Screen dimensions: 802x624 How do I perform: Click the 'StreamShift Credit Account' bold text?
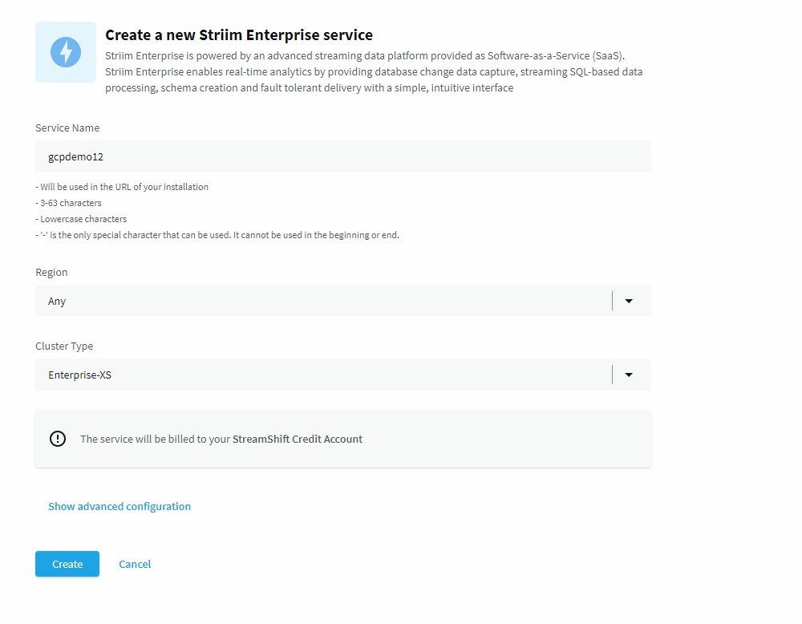coord(298,439)
